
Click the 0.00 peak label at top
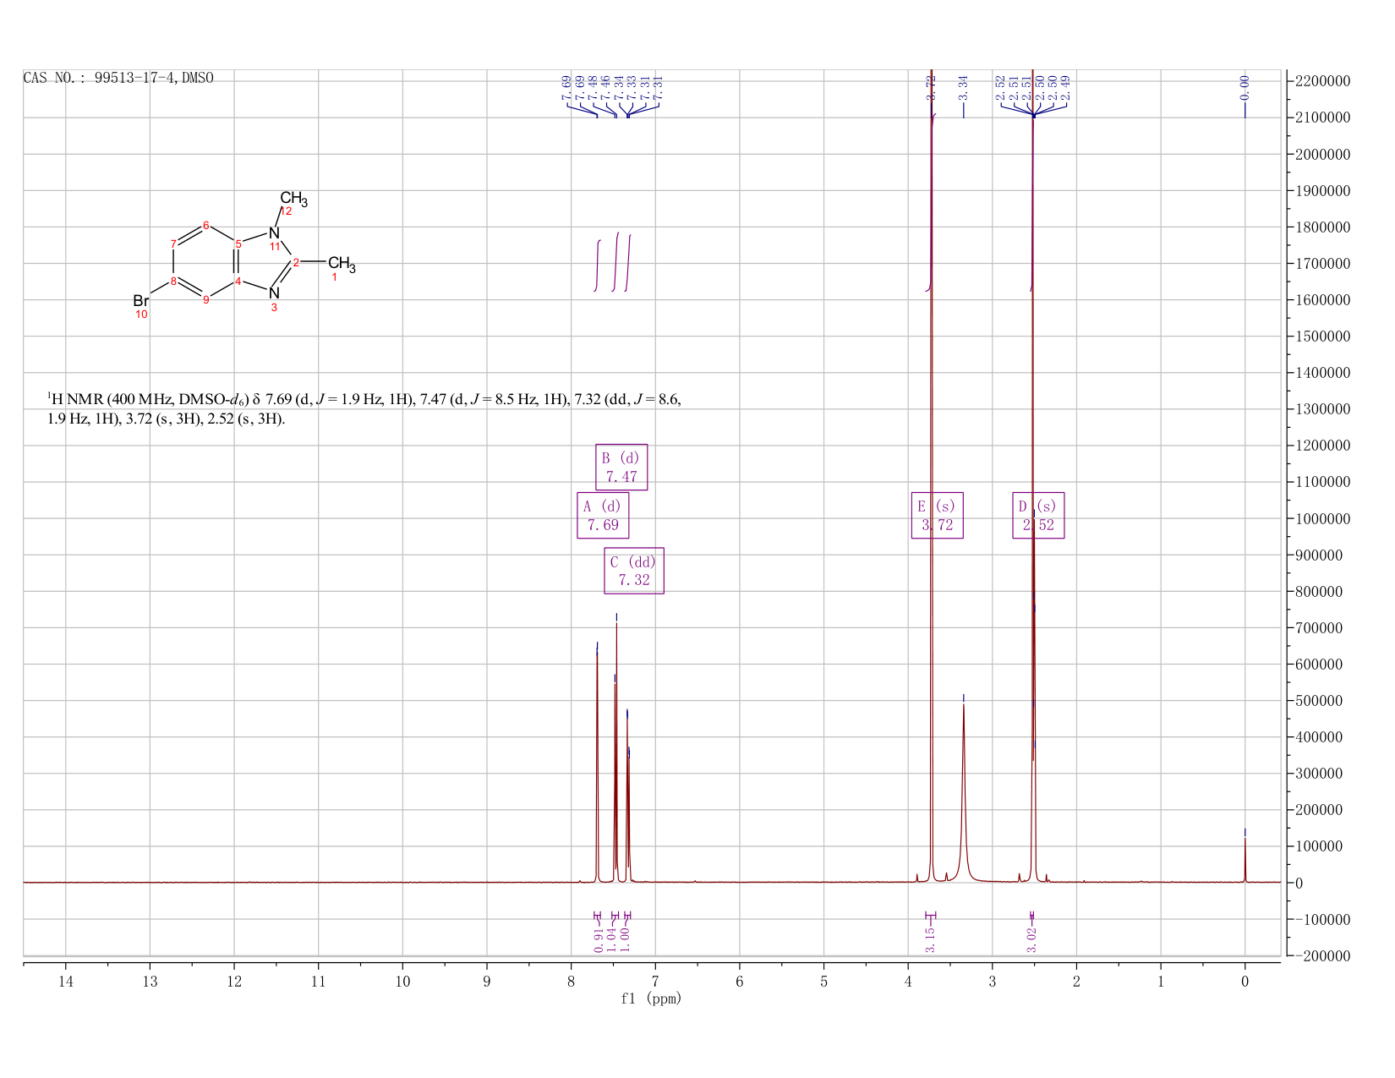(x=1245, y=87)
